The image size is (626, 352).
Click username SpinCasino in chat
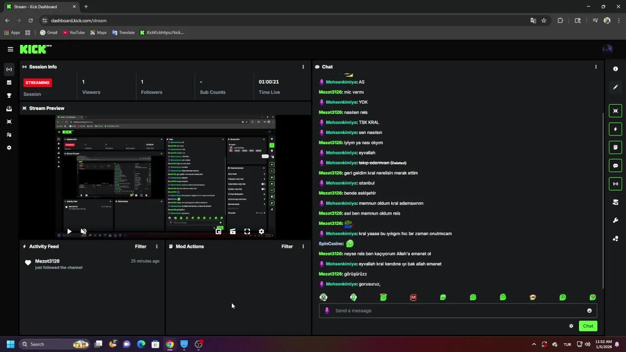pos(331,243)
